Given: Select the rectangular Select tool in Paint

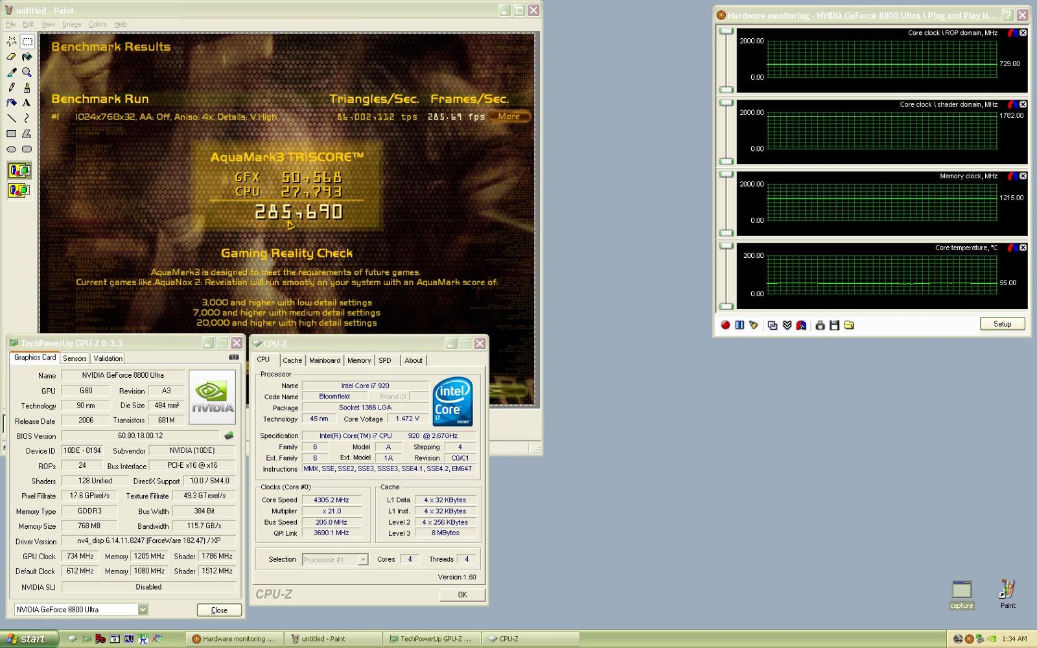Looking at the screenshot, I should pos(27,41).
